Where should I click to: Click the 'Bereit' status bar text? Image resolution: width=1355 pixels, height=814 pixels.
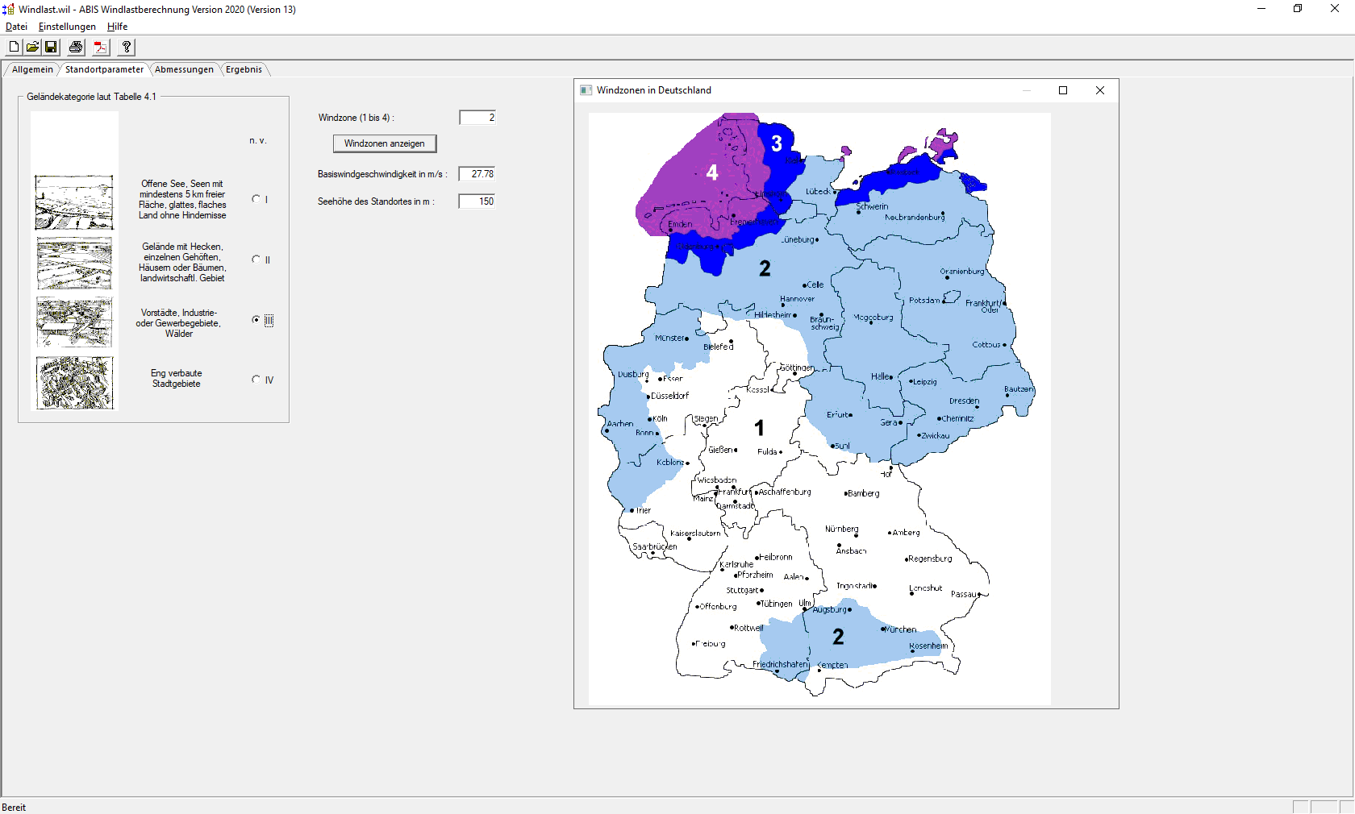(14, 808)
